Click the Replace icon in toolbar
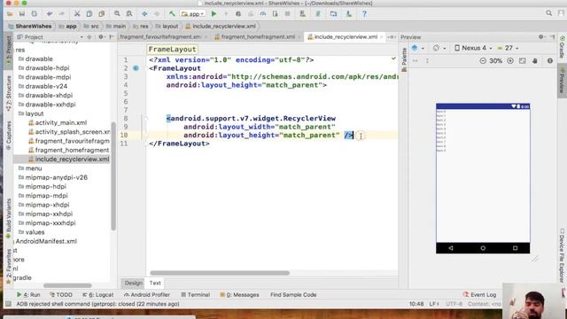The width and height of the screenshot is (567, 319). (x=129, y=14)
